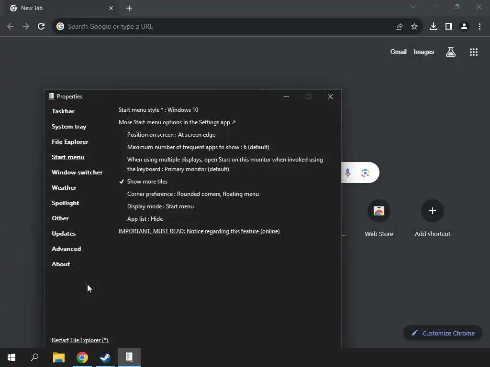Viewport: 490px width, 367px height.
Task: Select File Explorer in Properties sidebar
Action: (70, 141)
